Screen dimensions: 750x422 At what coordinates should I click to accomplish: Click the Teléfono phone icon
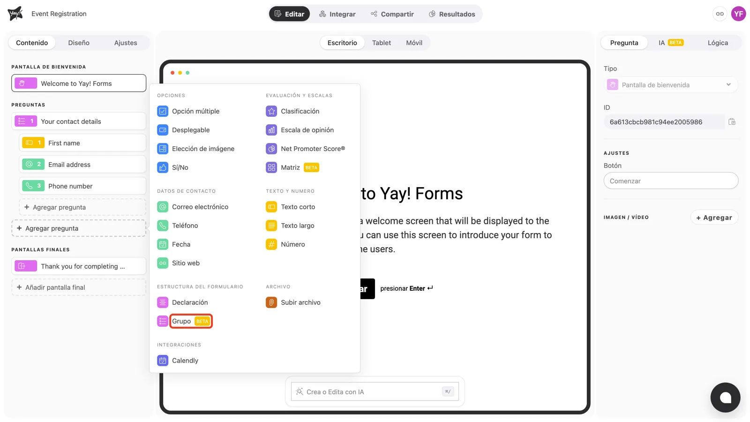[x=163, y=226]
